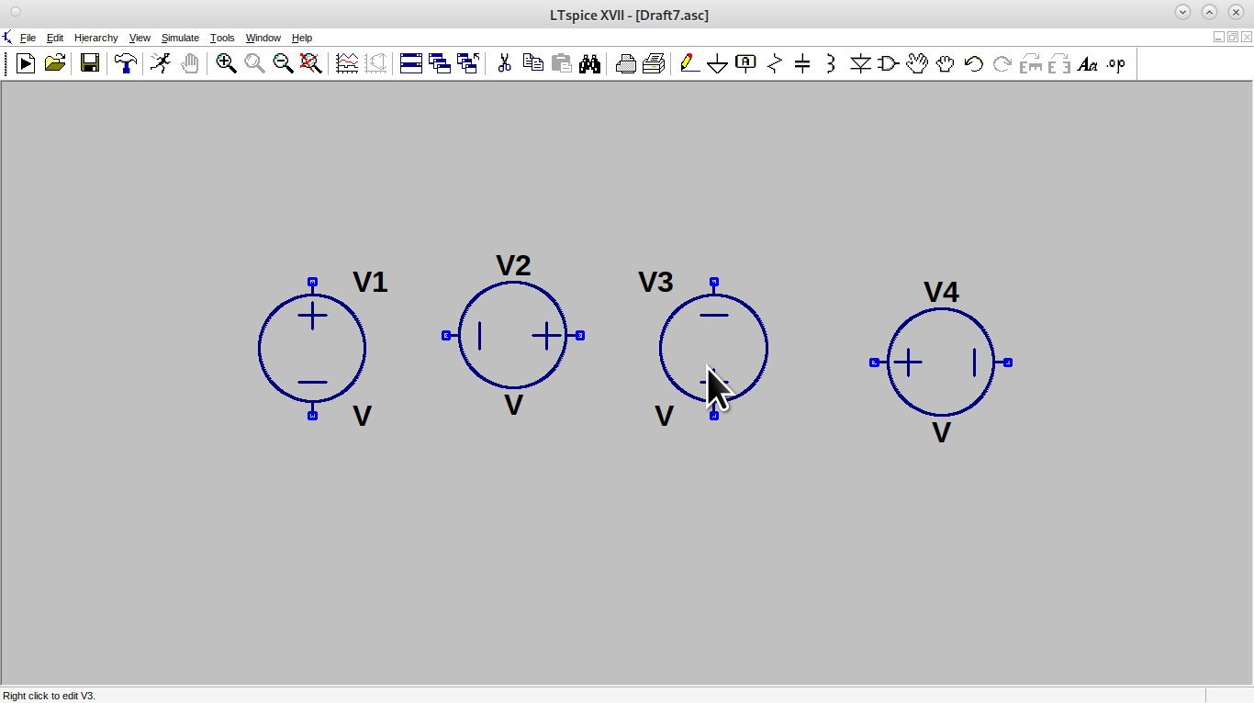The height and width of the screenshot is (703, 1254).
Task: Click the pan magnifier icon
Action: pyautogui.click(x=254, y=63)
